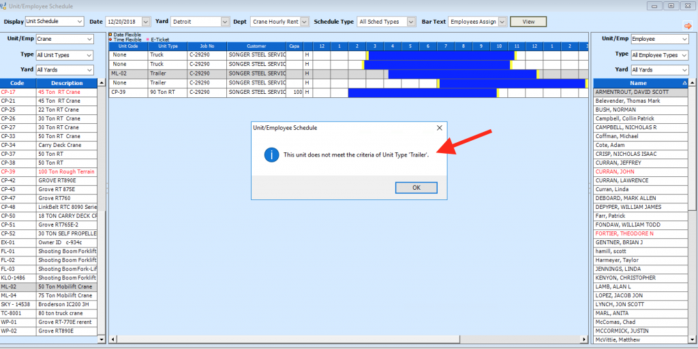Click the ML-02 Trailer schedule row
The image size is (698, 349).
[x=348, y=73]
